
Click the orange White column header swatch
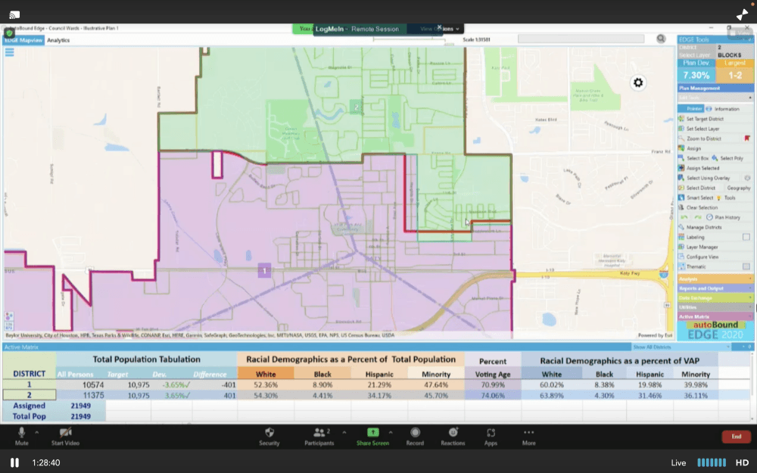coord(266,374)
